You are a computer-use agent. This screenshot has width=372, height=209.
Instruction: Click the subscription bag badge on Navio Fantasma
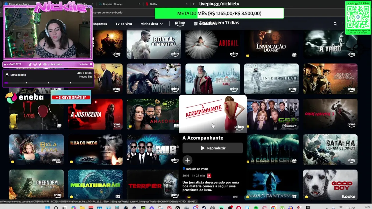point(248,197)
